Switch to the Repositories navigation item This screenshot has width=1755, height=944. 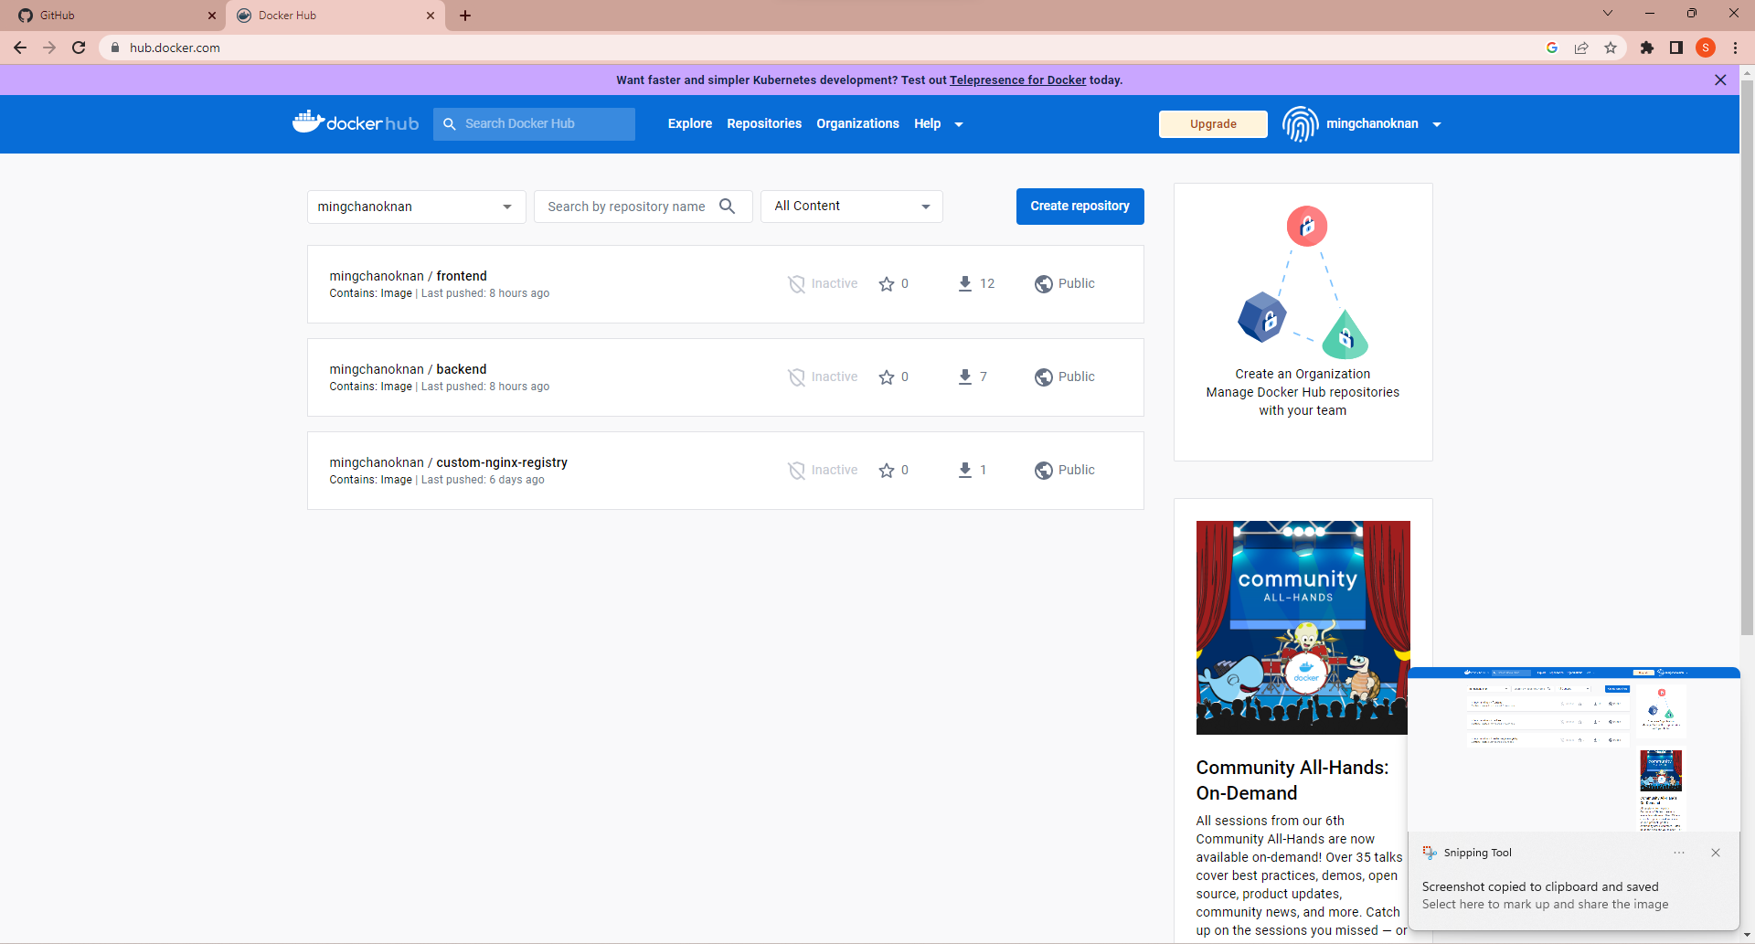point(764,123)
